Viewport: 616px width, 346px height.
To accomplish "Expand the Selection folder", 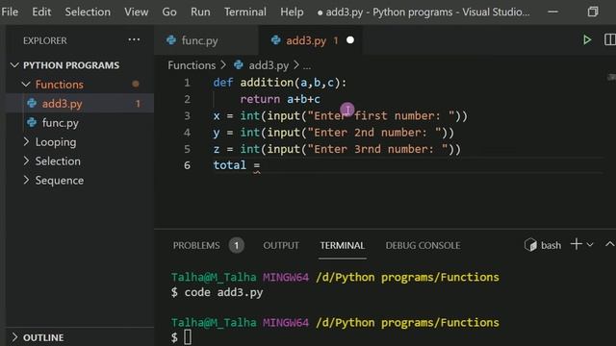I will pos(58,161).
